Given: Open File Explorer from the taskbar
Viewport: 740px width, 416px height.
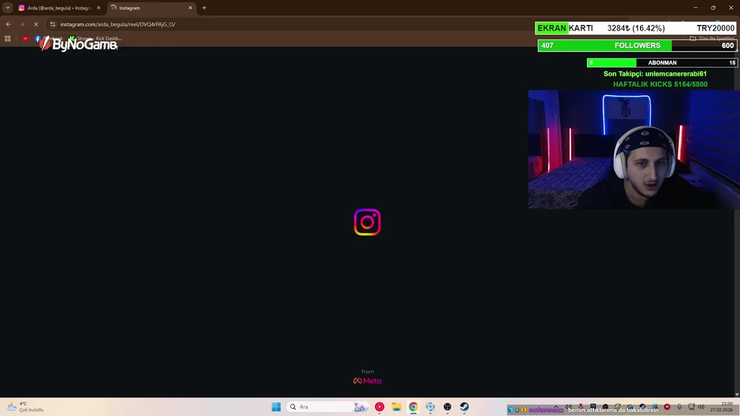Looking at the screenshot, I should click(396, 407).
